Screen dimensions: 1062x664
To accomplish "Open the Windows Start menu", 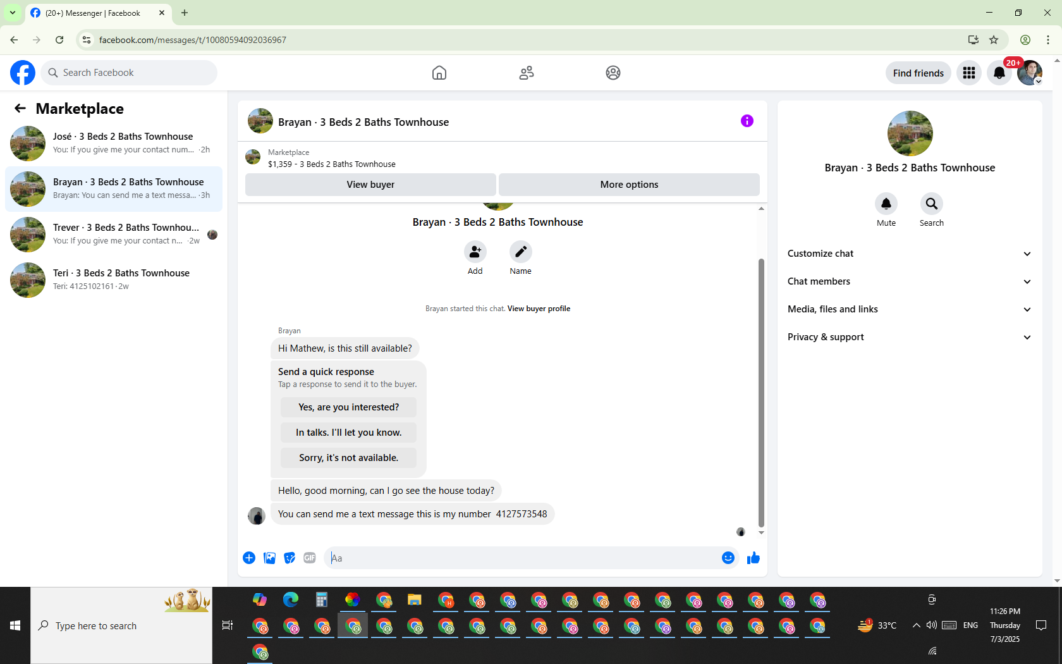I will pos(15,625).
